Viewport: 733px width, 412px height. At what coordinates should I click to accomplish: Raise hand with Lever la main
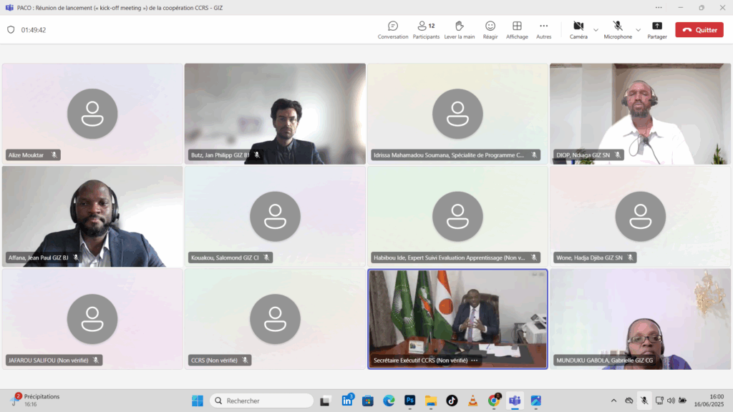459,30
